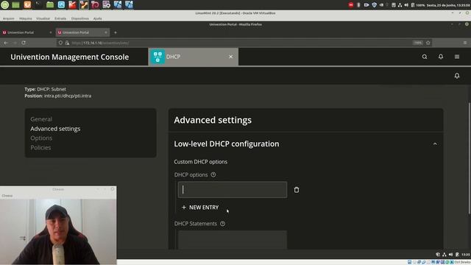
Task: Click the DHCP module icon
Action: (157, 57)
